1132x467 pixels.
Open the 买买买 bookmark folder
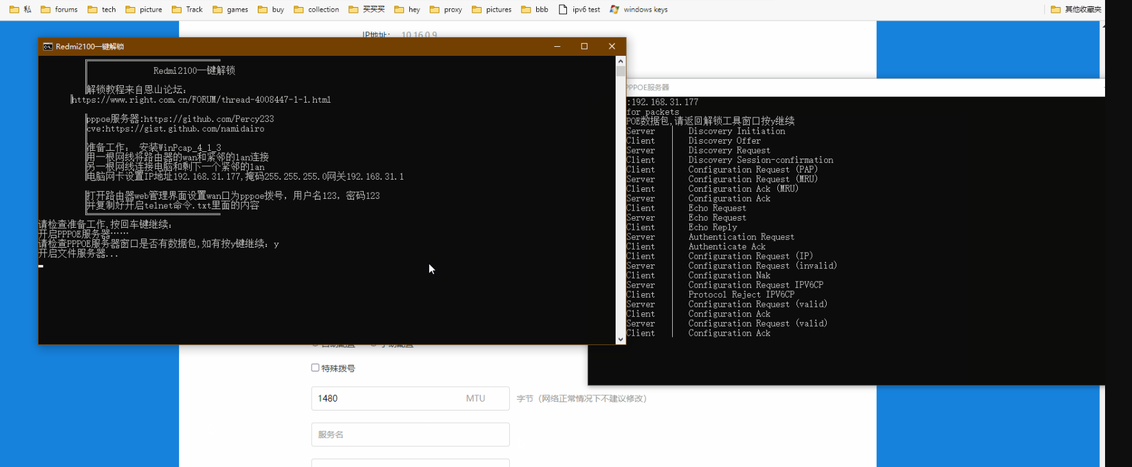pyautogui.click(x=367, y=10)
